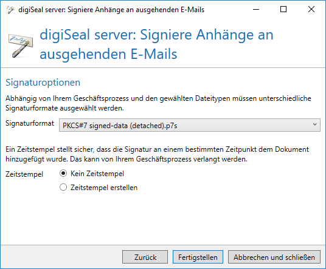Screen dimensions: 326x269
Task: Click the small digiSeal title bar icon
Action: 10,10
